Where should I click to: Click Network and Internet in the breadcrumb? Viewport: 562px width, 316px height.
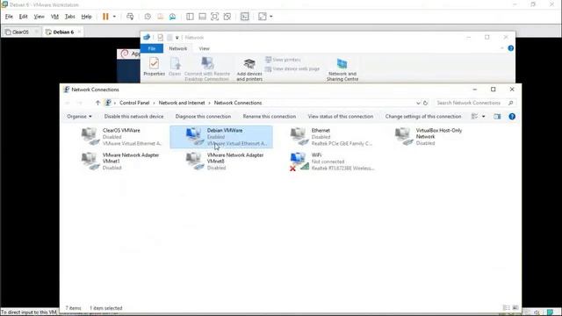pos(182,103)
